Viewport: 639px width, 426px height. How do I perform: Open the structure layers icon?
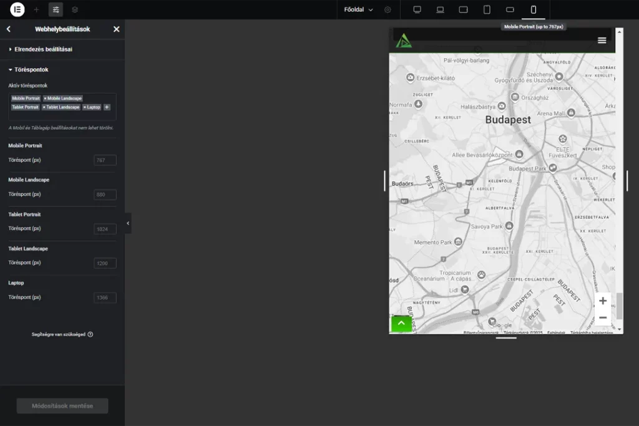point(75,10)
